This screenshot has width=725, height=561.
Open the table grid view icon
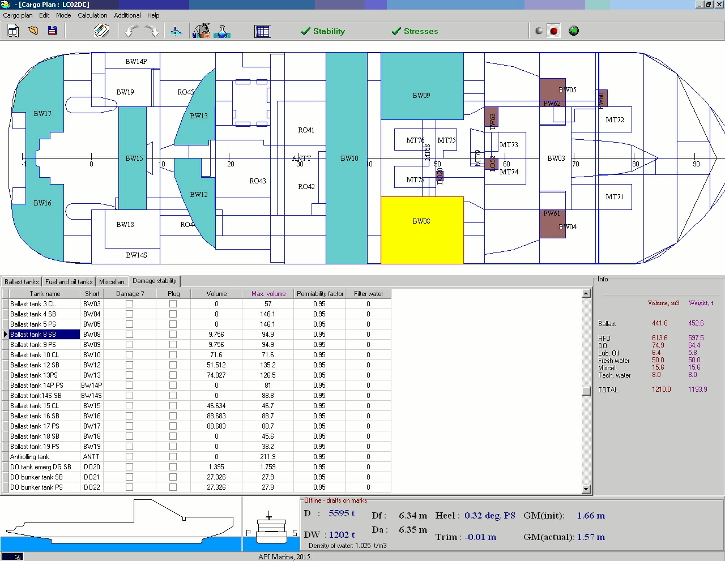262,31
